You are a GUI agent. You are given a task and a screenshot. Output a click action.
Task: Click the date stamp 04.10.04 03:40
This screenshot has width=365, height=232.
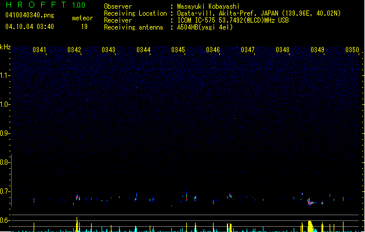pyautogui.click(x=30, y=27)
